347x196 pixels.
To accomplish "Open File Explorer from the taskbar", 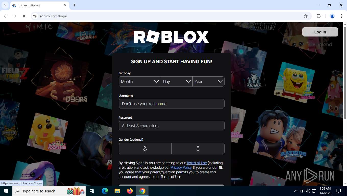I will pyautogui.click(x=117, y=191).
